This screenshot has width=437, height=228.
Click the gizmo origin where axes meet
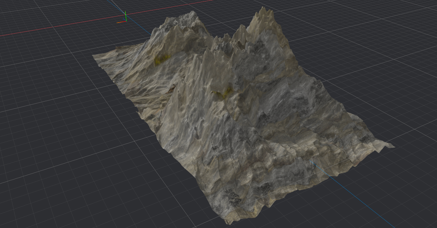pyautogui.click(x=125, y=21)
